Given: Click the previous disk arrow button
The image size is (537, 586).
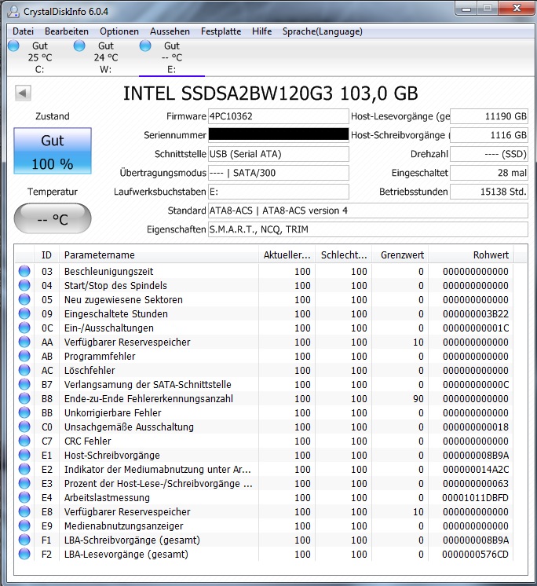Looking at the screenshot, I should click(x=23, y=93).
